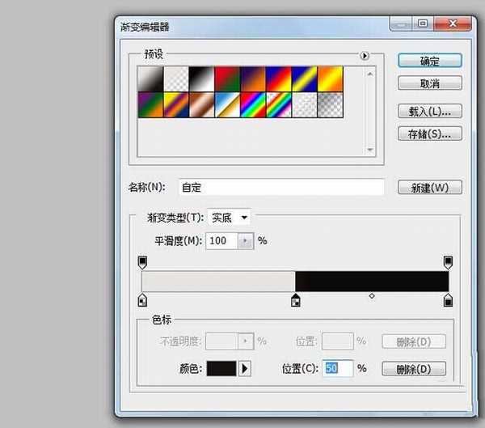Click the 确定 (OK) button

(x=430, y=61)
